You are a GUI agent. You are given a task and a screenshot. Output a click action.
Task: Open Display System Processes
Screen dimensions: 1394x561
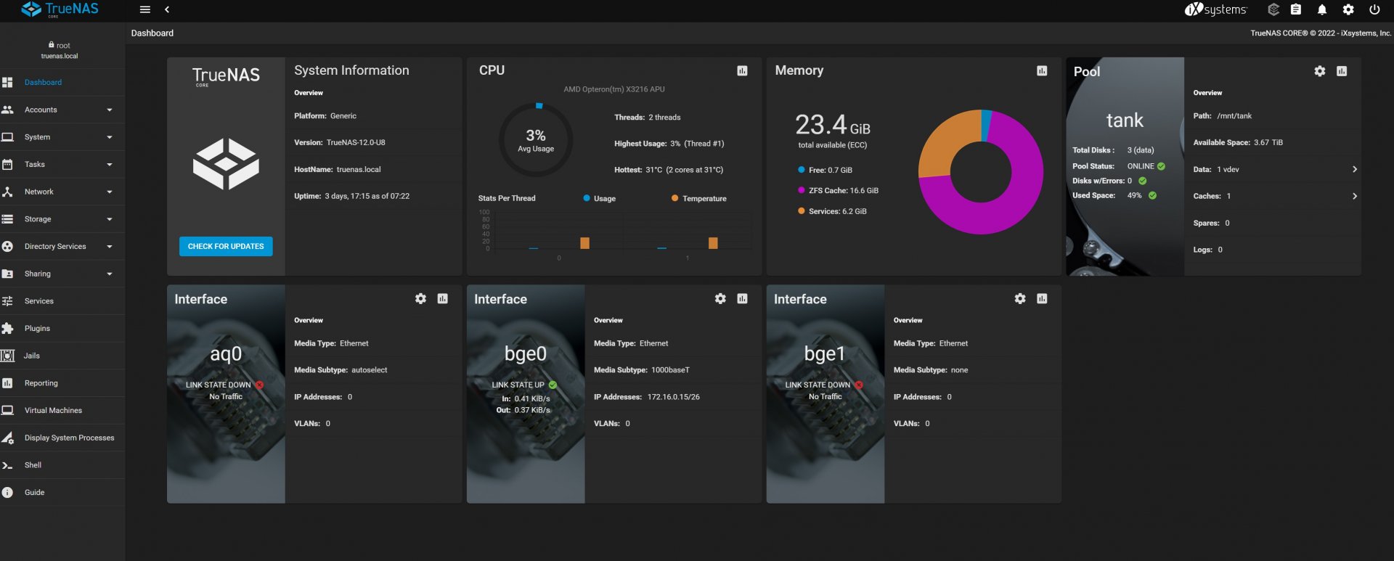(x=62, y=438)
